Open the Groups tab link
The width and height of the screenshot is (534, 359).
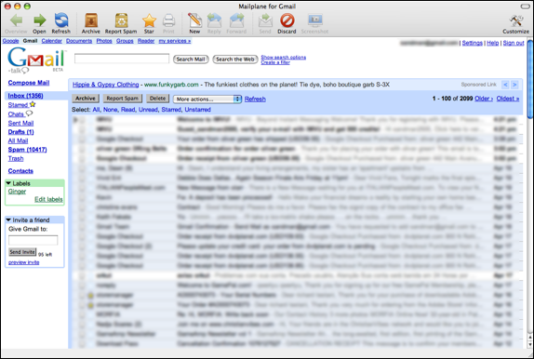(x=125, y=41)
